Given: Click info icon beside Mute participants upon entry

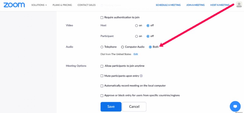Looking at the screenshot, I should pos(141,76).
